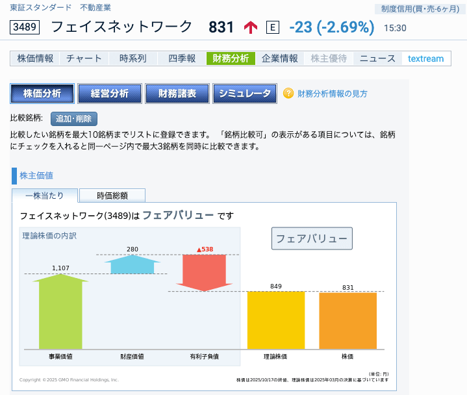The image size is (467, 395).
Task: Click the orange 株価 bar
Action: tap(347, 321)
